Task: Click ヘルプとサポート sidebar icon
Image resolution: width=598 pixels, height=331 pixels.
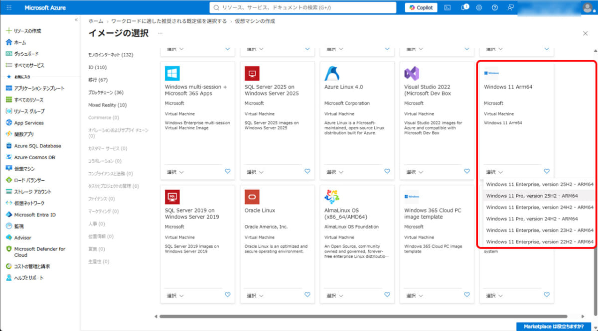Action: pos(8,278)
